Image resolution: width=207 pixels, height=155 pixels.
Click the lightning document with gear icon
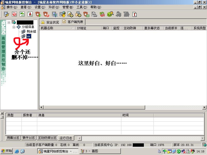pyautogui.click(x=70, y=14)
